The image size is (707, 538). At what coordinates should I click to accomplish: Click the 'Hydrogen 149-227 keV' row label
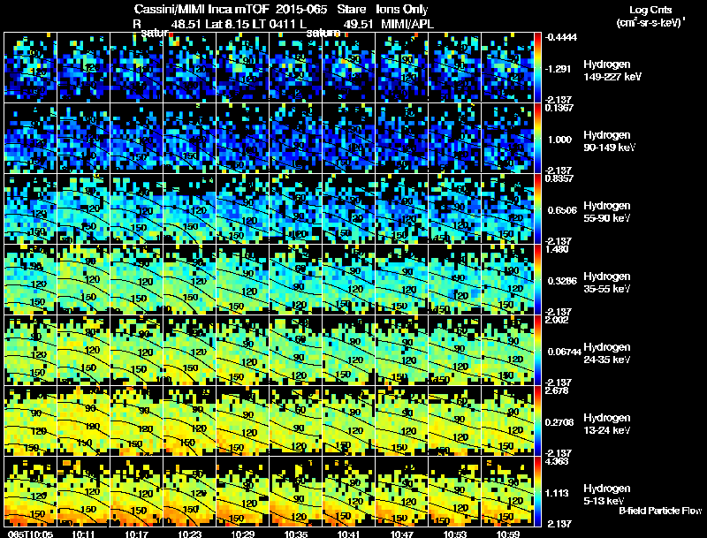tap(612, 71)
